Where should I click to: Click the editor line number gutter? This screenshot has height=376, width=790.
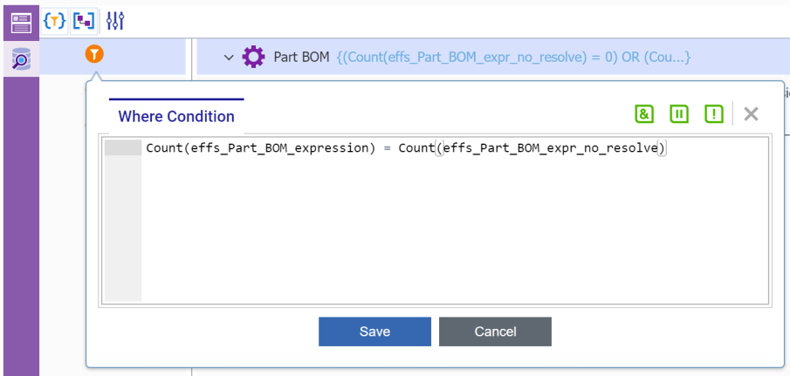pyautogui.click(x=123, y=220)
